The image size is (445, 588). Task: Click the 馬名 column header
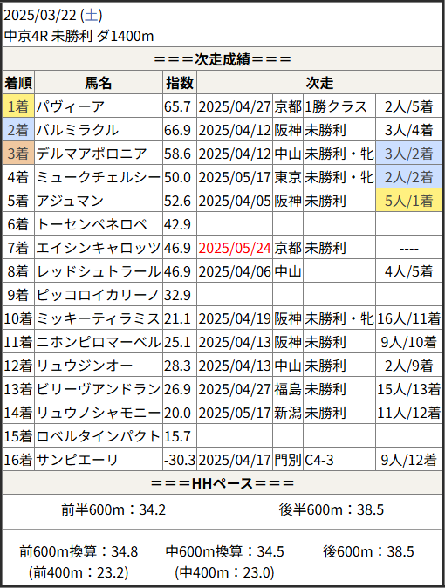pos(99,83)
